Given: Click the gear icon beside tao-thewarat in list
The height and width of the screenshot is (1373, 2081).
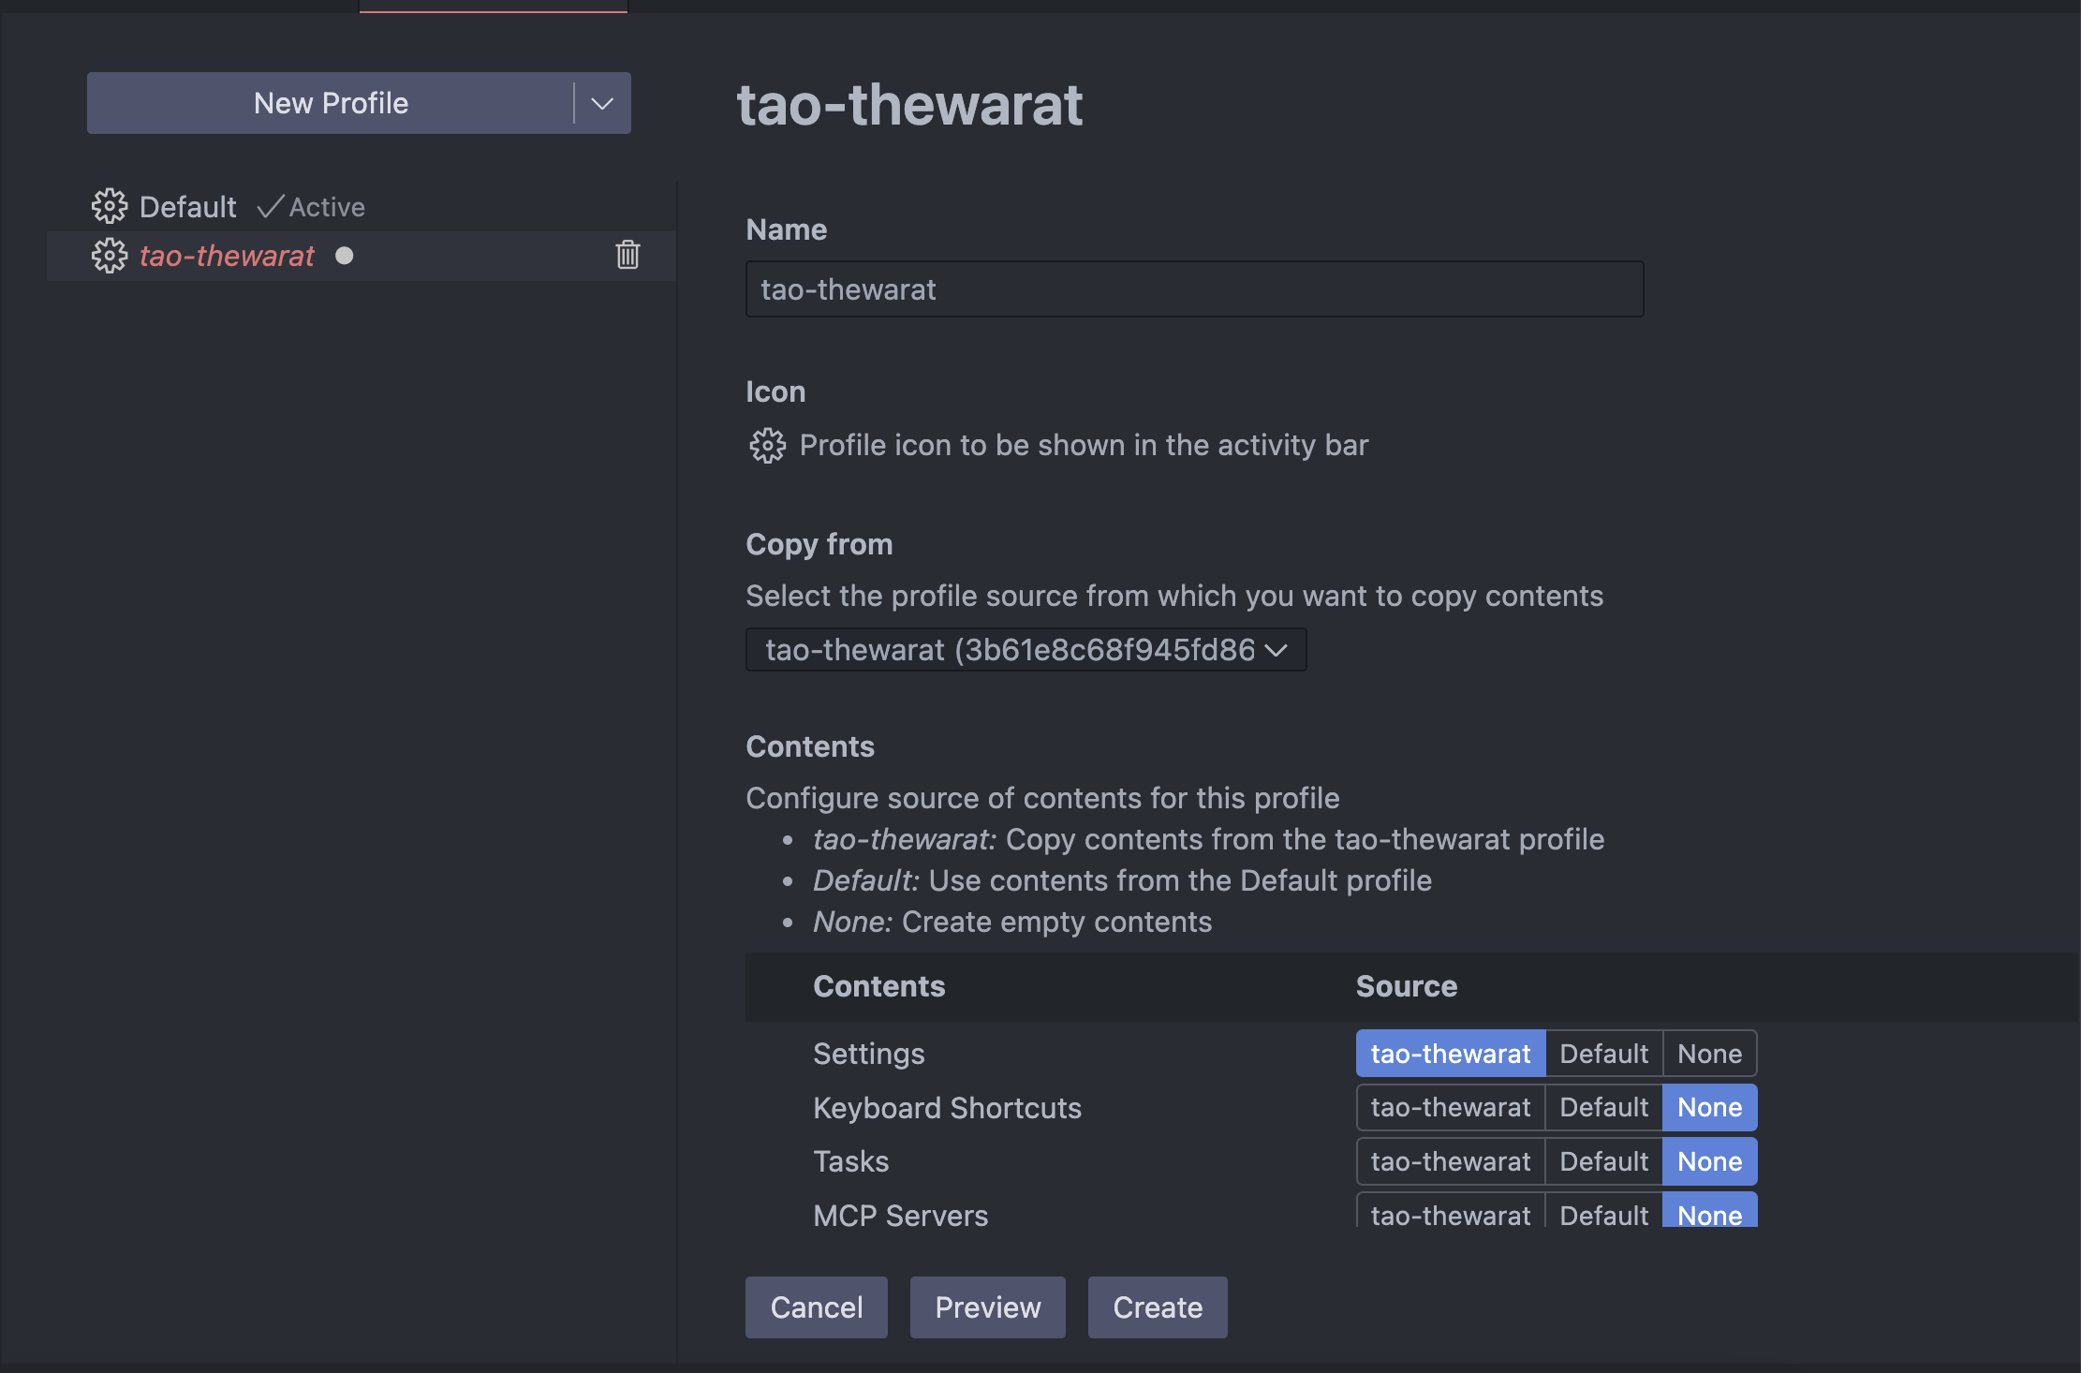Looking at the screenshot, I should 110,256.
